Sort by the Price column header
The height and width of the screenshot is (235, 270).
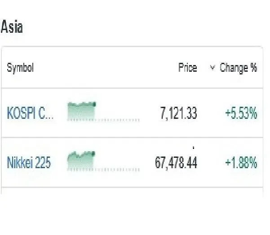[188, 68]
